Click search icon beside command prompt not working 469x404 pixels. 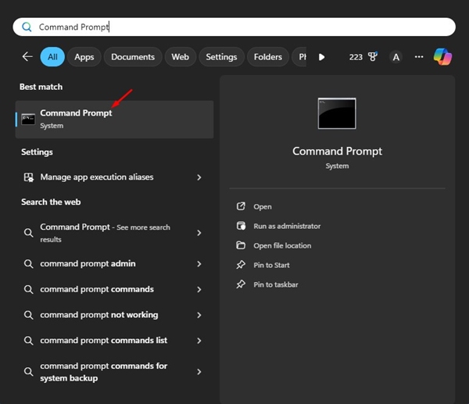tap(28, 315)
